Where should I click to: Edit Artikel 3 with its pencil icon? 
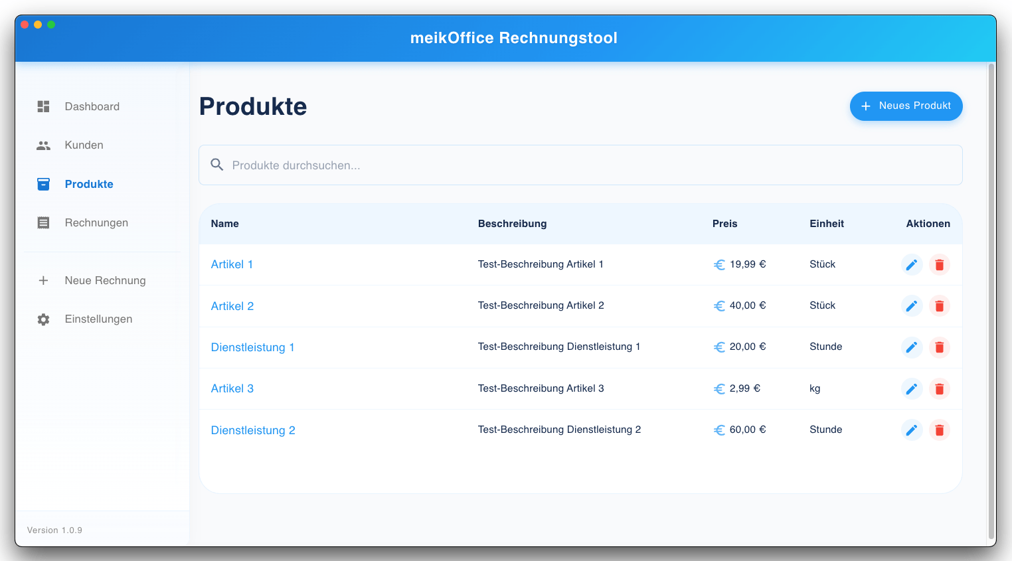pyautogui.click(x=912, y=388)
